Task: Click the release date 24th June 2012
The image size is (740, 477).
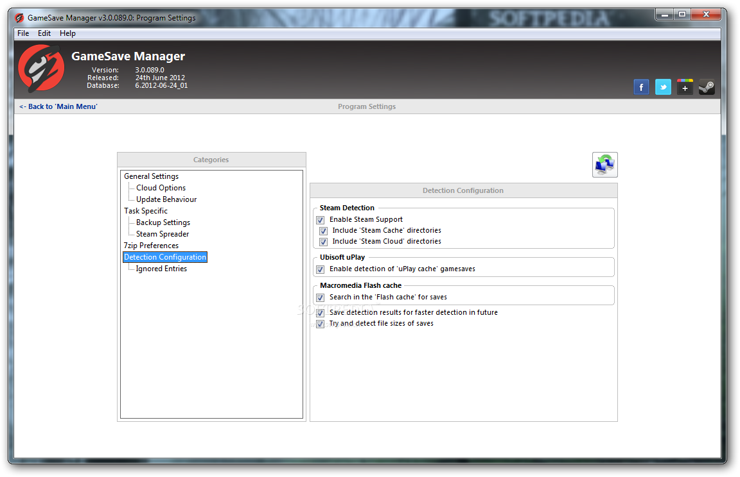Action: pyautogui.click(x=161, y=78)
